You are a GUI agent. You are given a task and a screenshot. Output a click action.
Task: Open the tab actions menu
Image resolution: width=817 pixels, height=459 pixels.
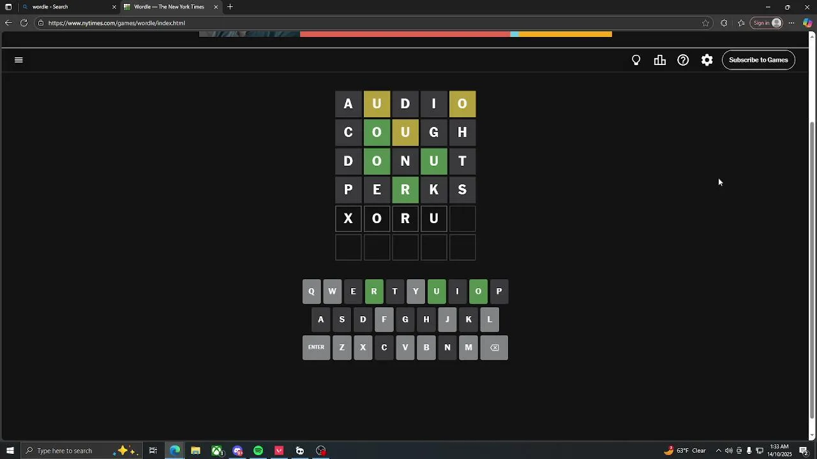tap(8, 7)
